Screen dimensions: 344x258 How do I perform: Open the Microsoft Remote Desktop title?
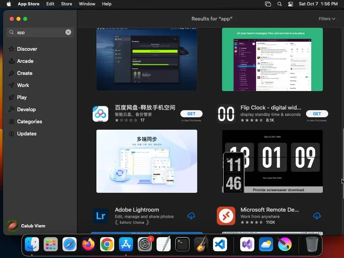tap(270, 210)
